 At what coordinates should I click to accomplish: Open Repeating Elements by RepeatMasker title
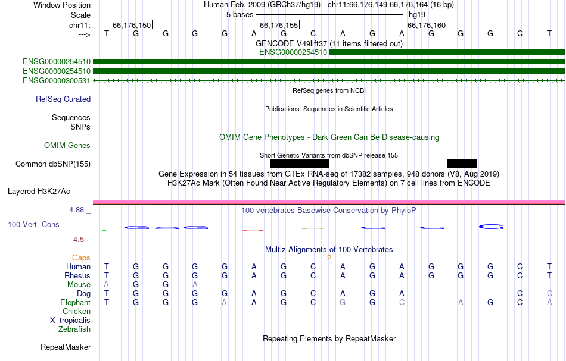329,338
